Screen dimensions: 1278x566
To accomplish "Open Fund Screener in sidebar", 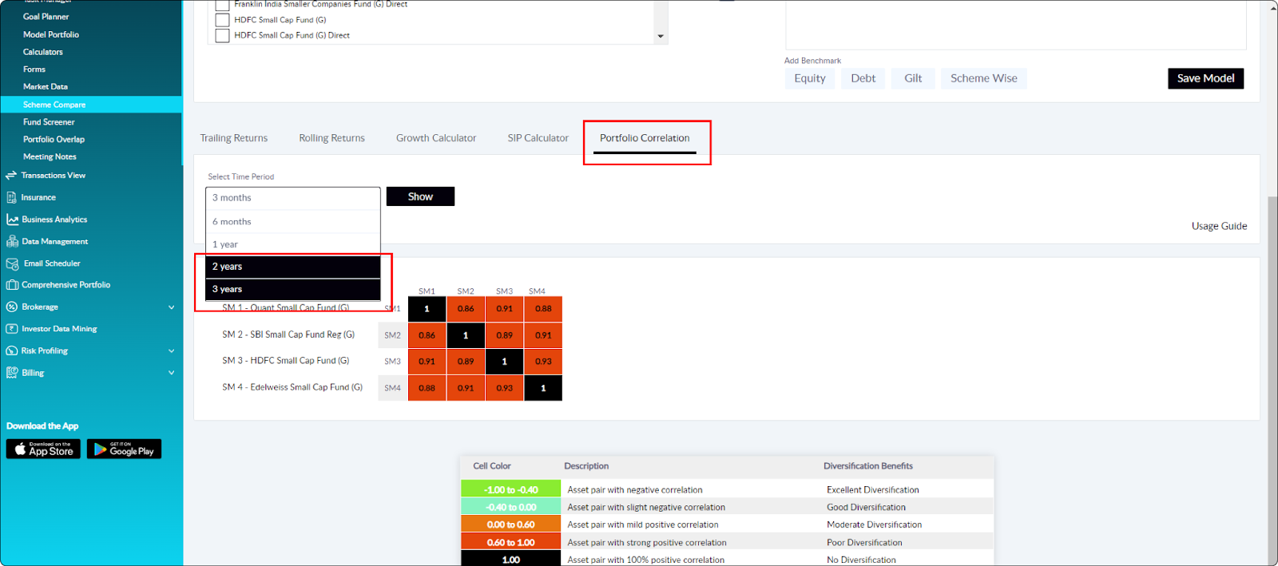I will 49,122.
